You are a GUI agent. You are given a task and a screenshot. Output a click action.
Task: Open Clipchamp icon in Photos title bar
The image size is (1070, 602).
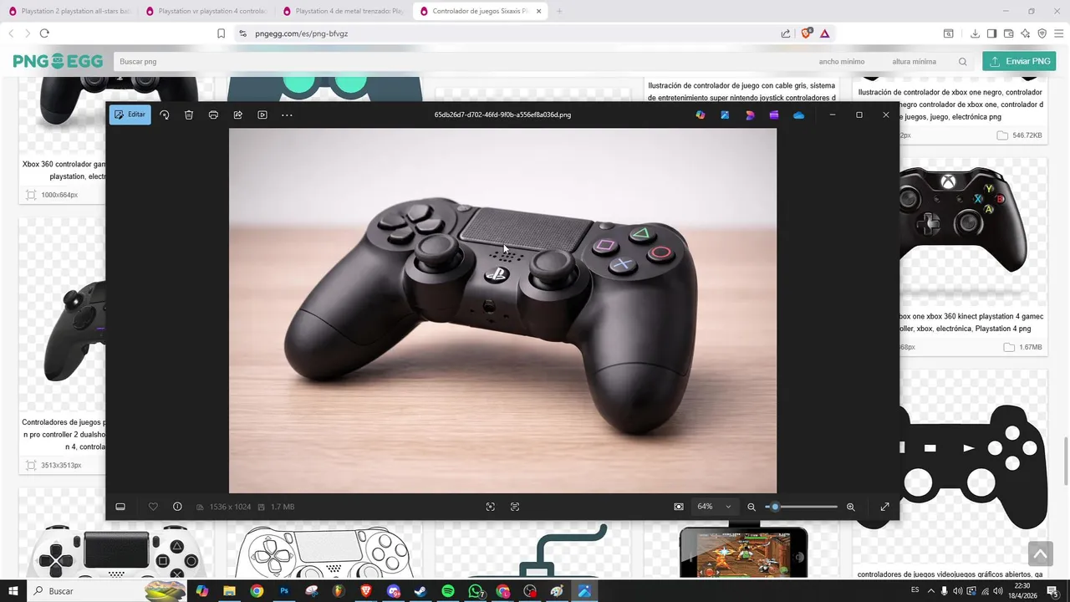tap(774, 115)
